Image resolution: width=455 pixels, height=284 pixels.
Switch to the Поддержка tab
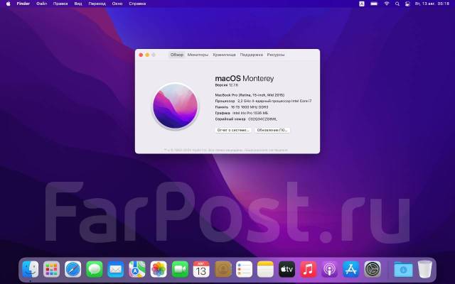[x=251, y=55]
